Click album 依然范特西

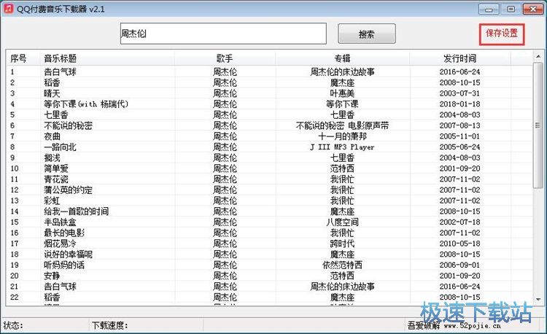342,265
